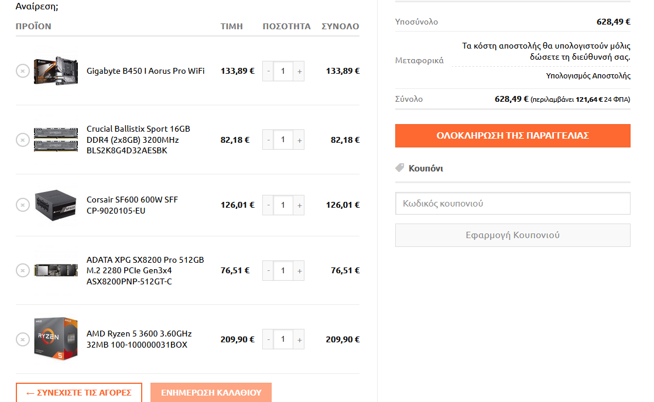The height and width of the screenshot is (402, 654).
Task: Click ΣΥΝΕΧΙΣΤΕ ΤΙΣ ΑΓΟΡΕΣ button
Action: (x=79, y=393)
